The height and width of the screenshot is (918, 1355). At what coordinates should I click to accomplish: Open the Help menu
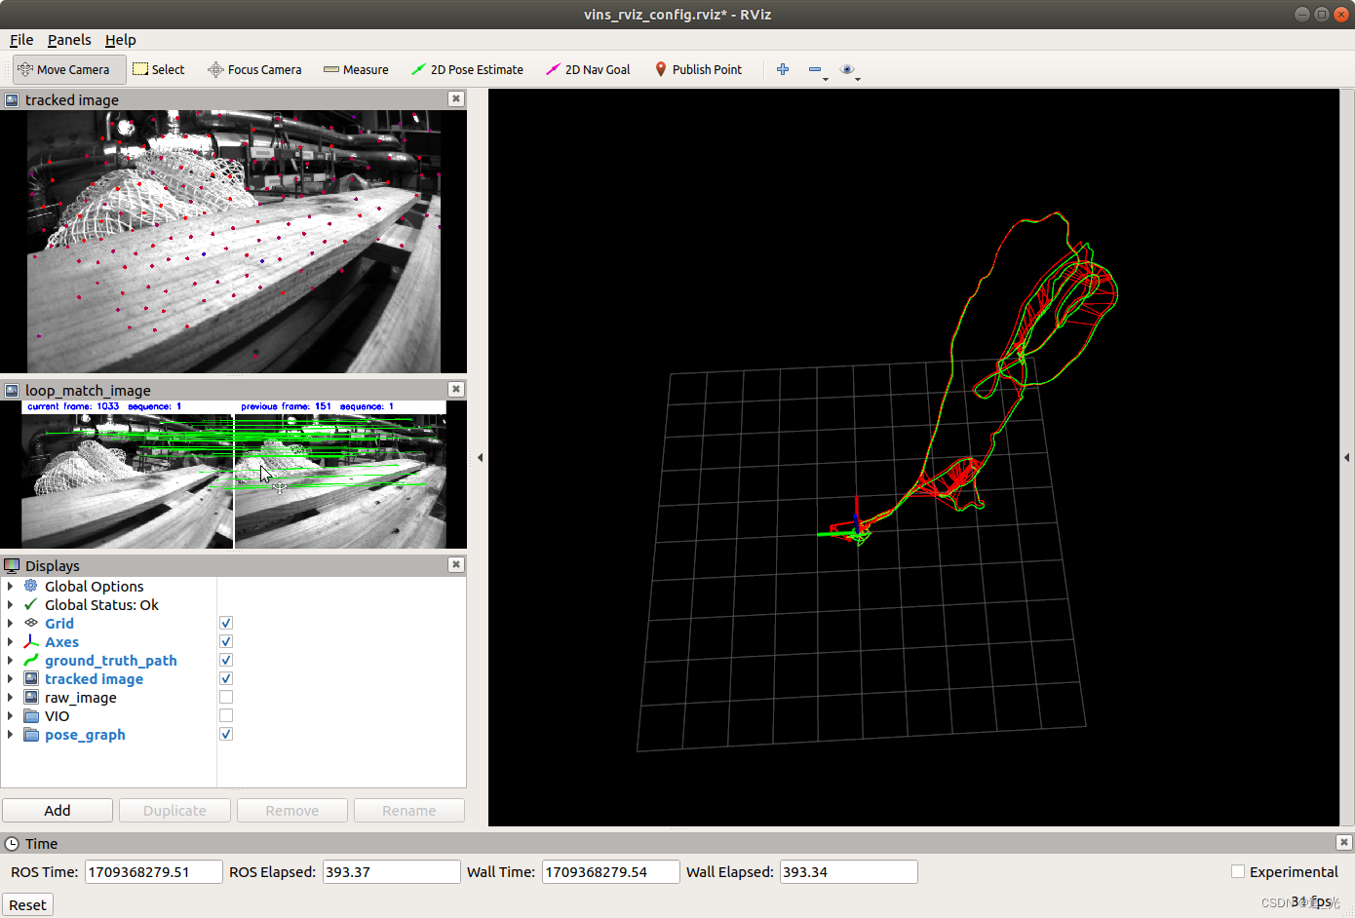coord(121,40)
